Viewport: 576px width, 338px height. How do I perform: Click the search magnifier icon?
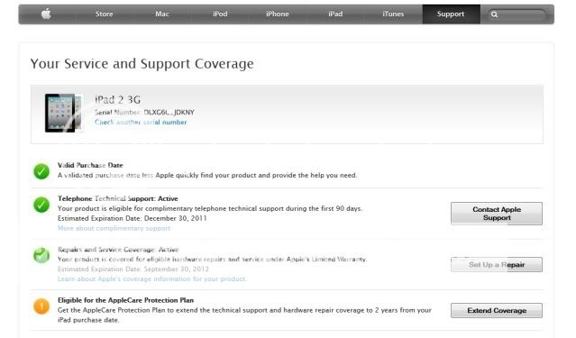[x=495, y=14]
